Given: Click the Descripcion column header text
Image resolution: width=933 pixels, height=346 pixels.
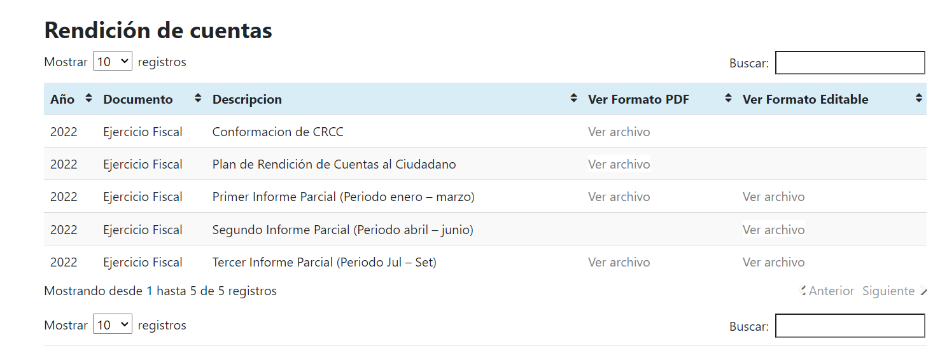Looking at the screenshot, I should 247,99.
